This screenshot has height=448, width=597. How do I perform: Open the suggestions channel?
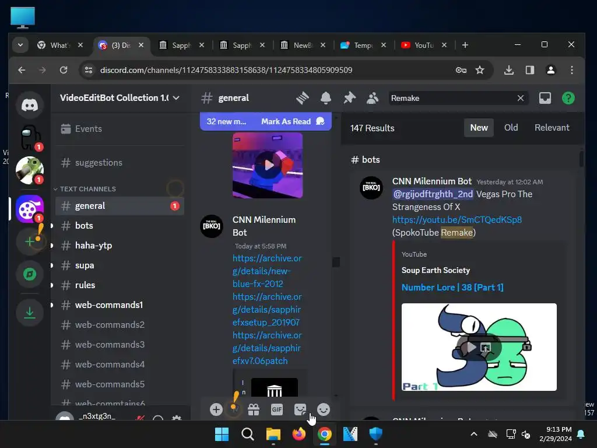pyautogui.click(x=120, y=163)
